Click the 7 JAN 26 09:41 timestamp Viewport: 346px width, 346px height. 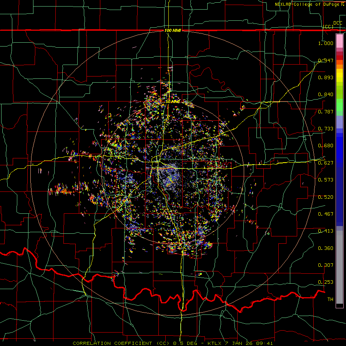249,343
